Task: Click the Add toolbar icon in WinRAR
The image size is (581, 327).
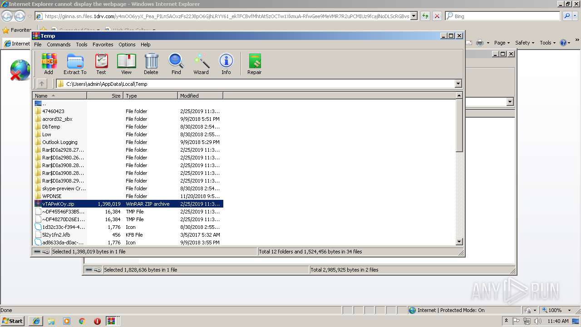Action: [49, 64]
